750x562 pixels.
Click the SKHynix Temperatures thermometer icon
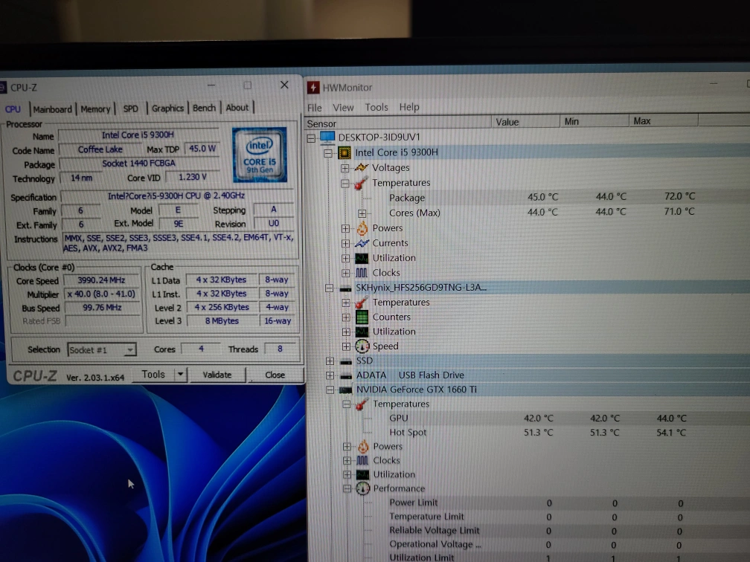(x=362, y=303)
